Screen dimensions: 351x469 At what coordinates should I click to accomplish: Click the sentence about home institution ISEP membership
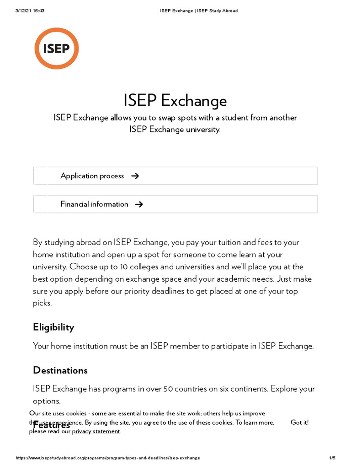pyautogui.click(x=173, y=346)
